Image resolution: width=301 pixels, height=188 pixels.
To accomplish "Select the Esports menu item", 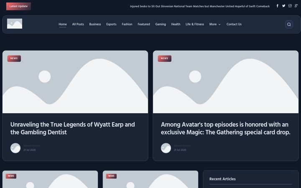I will click(111, 24).
